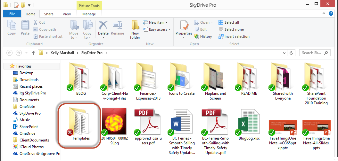Open the Manage tab
The image size is (338, 161).
[89, 14]
